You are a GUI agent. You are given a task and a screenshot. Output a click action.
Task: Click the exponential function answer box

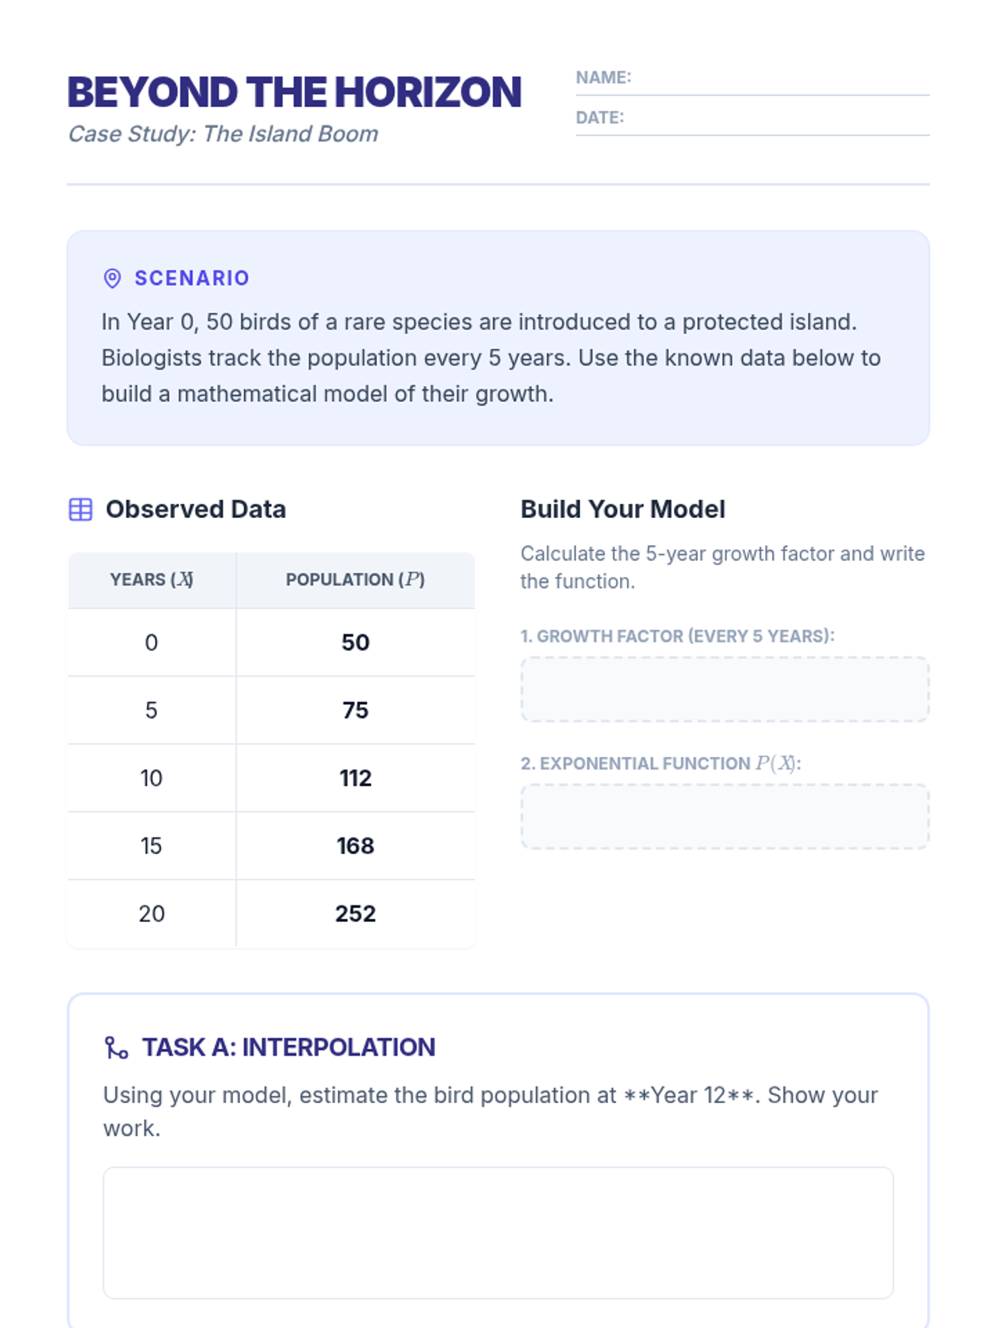(724, 817)
